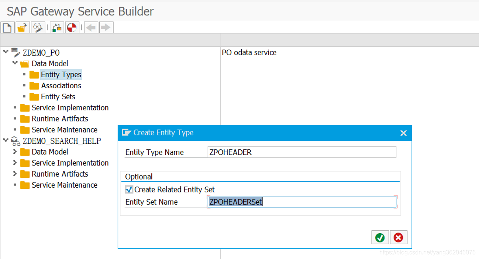Expand Runtime Artifacts under ZDEMO_SEARCH_HELP
Viewport: 479px width, 259px height.
(15, 174)
